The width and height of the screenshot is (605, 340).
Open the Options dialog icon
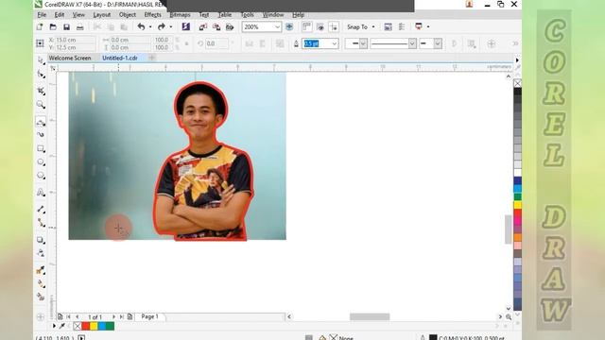(x=402, y=26)
